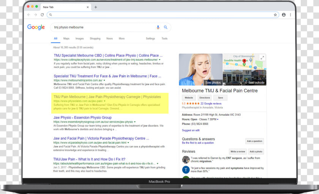This screenshot has height=194, width=319.
Task: Expand arrow beside collinsplacephysio URL
Action: [159, 60]
